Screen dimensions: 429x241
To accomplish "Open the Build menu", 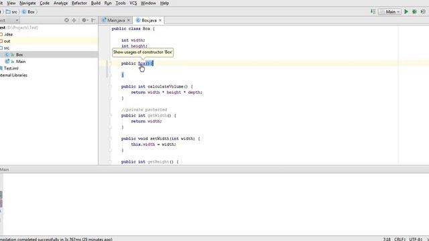I will pos(95,3).
